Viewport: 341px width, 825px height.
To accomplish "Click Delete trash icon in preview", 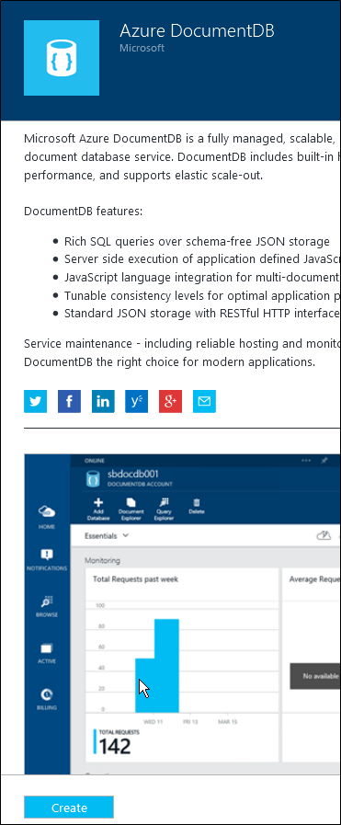I will pos(197,507).
